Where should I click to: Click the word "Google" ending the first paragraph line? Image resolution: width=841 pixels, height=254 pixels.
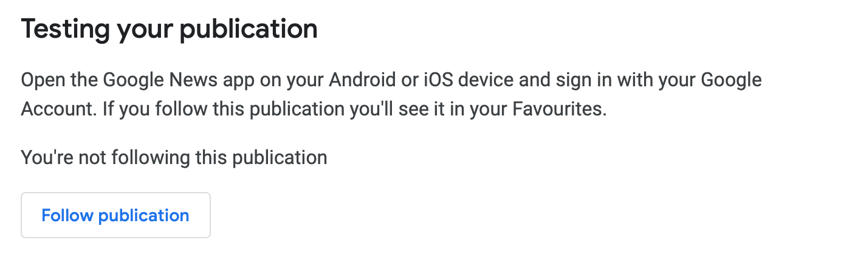coord(732,80)
